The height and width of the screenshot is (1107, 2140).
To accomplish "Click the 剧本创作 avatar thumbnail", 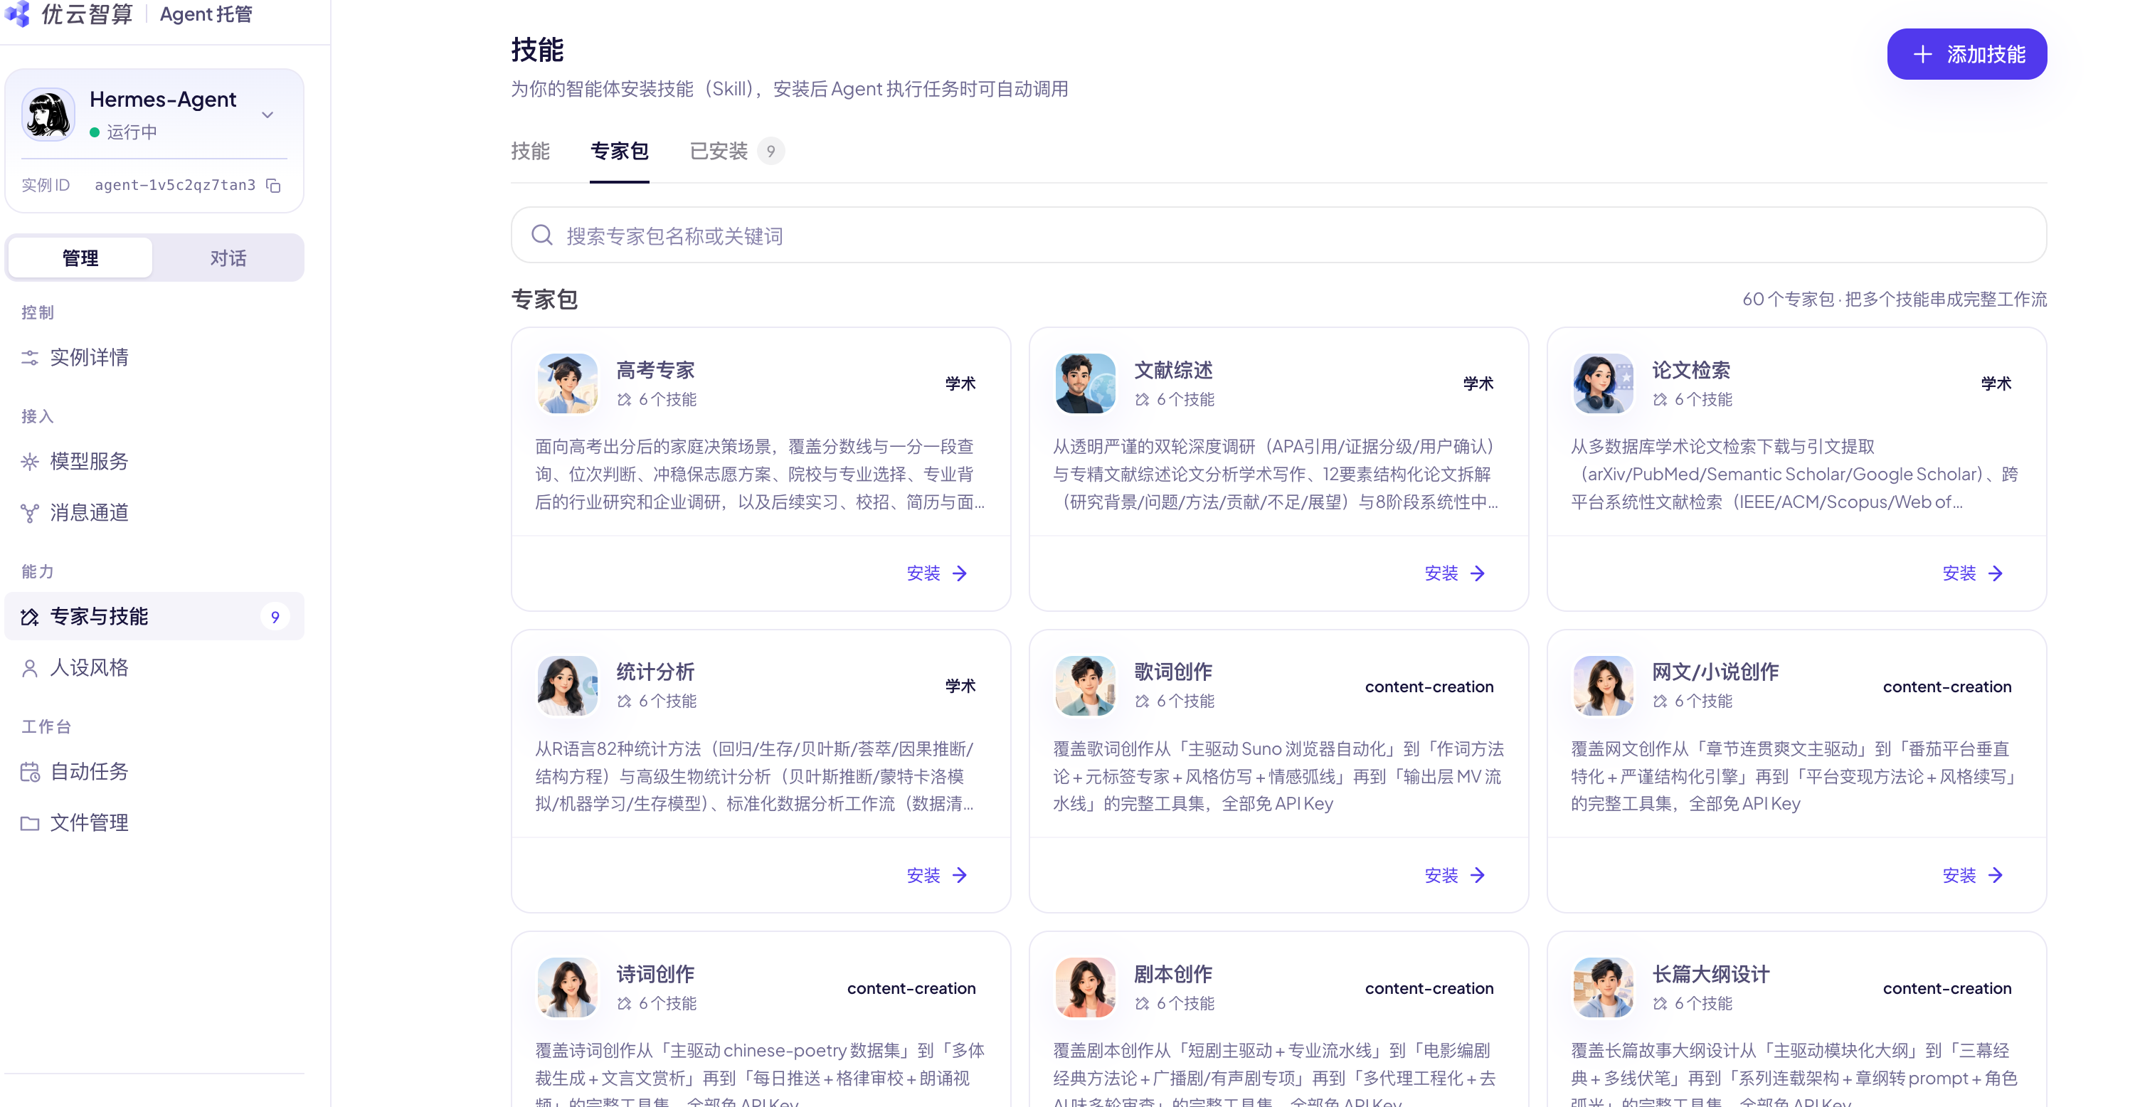I will (x=1086, y=987).
